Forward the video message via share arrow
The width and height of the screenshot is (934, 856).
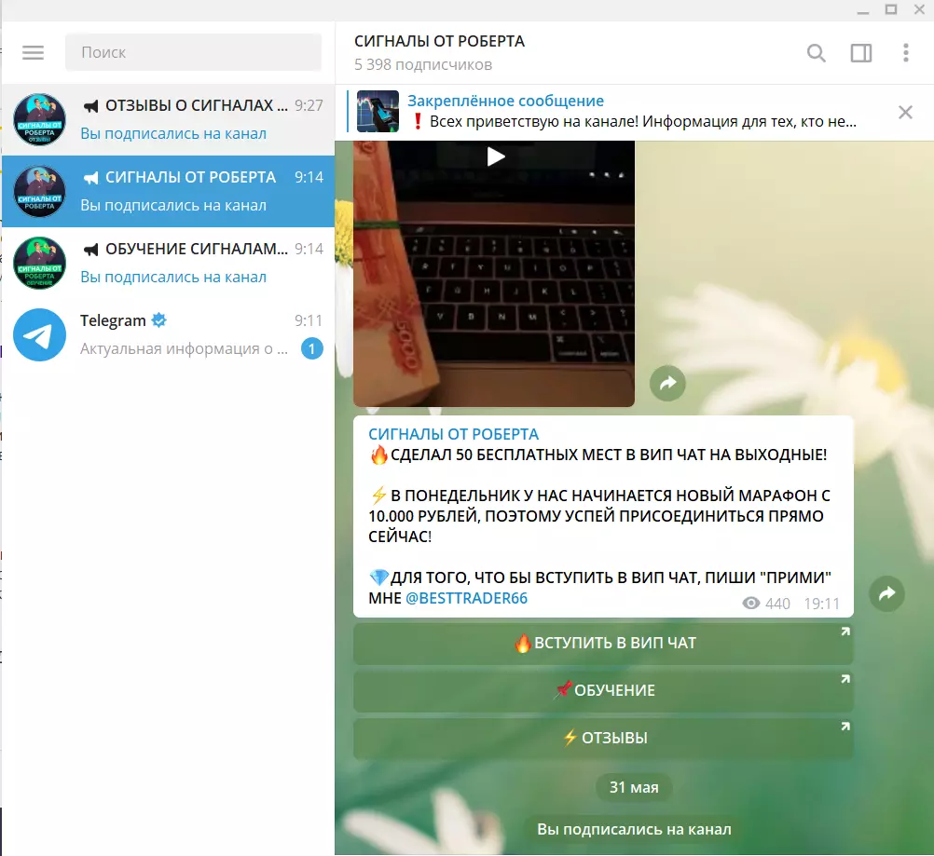(x=667, y=383)
